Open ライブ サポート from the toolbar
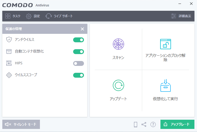Screen dimensions: 197x132 [x=59, y=16]
